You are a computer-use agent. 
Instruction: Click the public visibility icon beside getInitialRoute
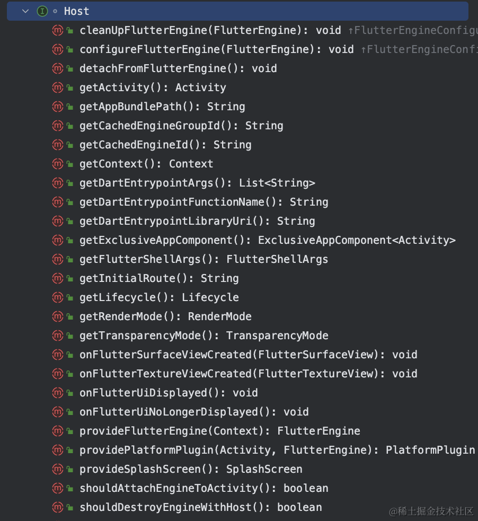pyautogui.click(x=69, y=278)
